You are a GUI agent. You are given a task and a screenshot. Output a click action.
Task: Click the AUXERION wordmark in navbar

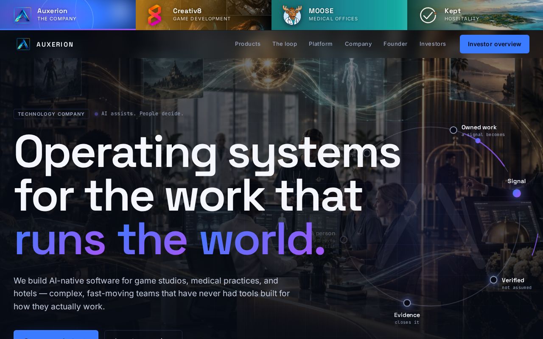55,44
